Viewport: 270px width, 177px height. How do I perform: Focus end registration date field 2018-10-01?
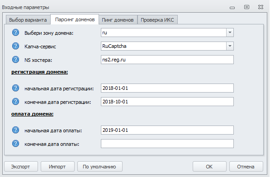click(x=167, y=102)
